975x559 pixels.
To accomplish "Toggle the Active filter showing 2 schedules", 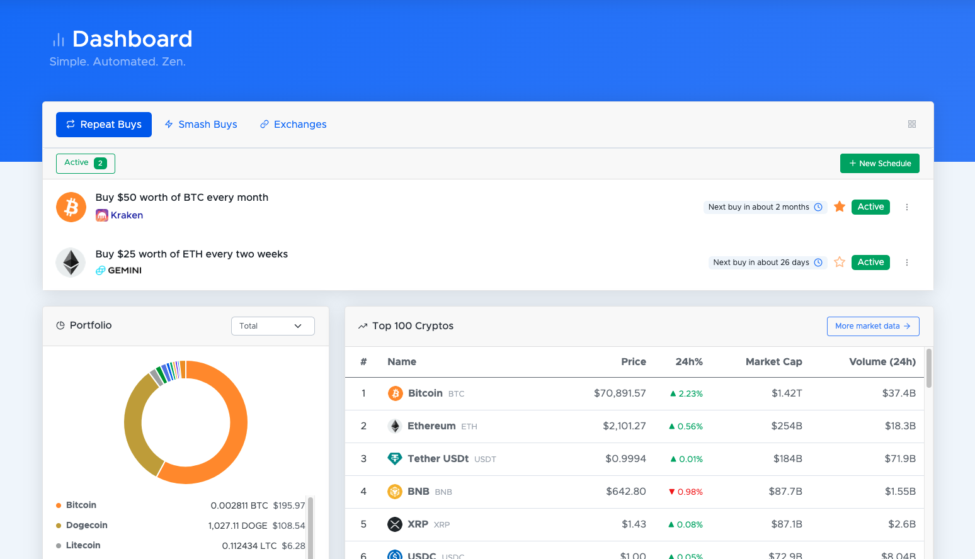I will click(x=86, y=163).
